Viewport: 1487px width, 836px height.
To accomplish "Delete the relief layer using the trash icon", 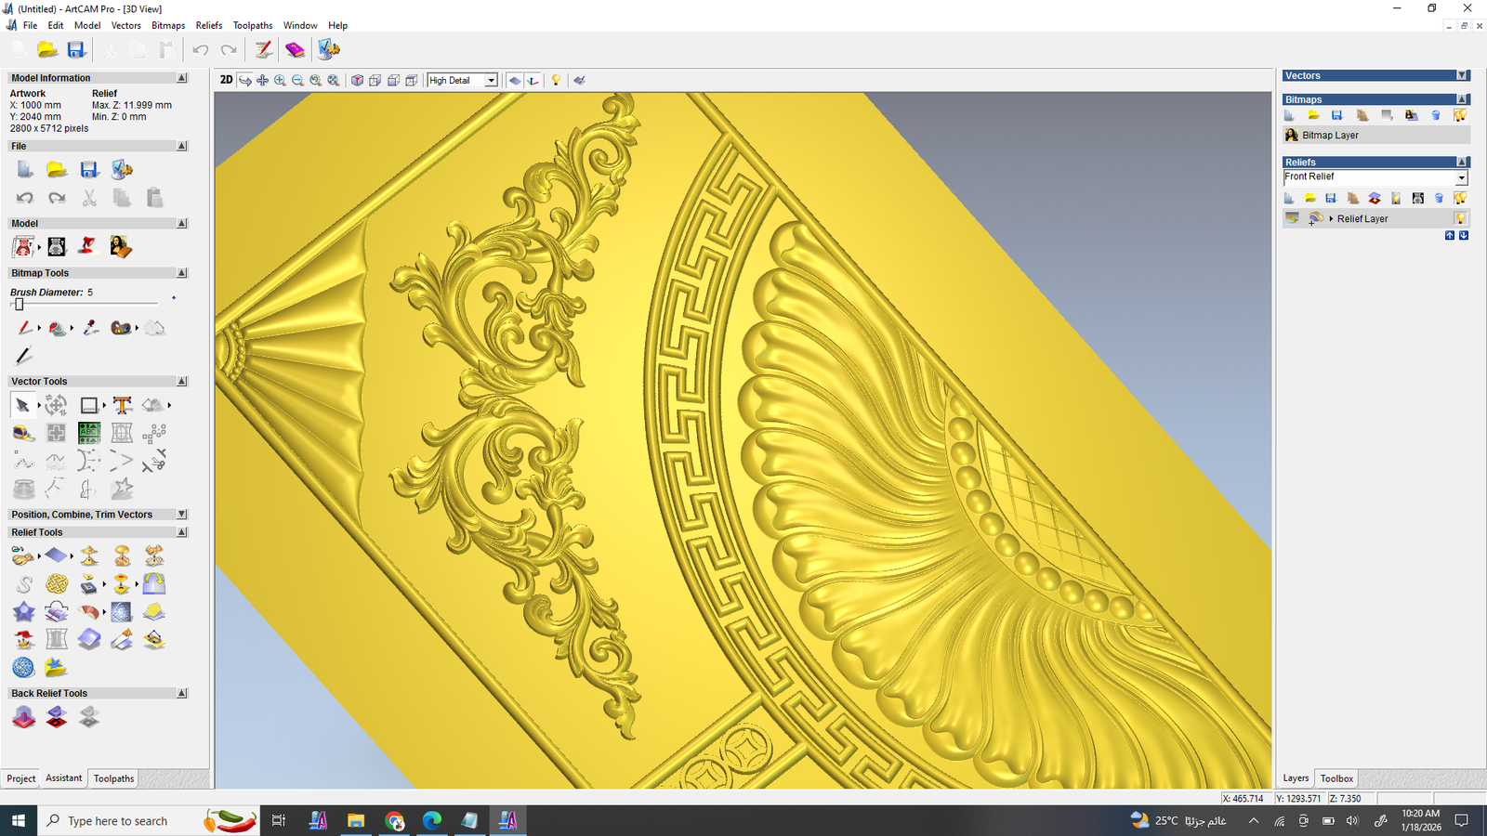I will point(1439,198).
